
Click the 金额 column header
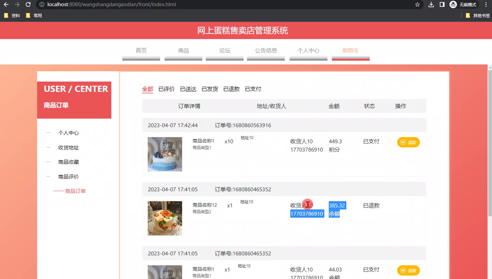pos(334,106)
